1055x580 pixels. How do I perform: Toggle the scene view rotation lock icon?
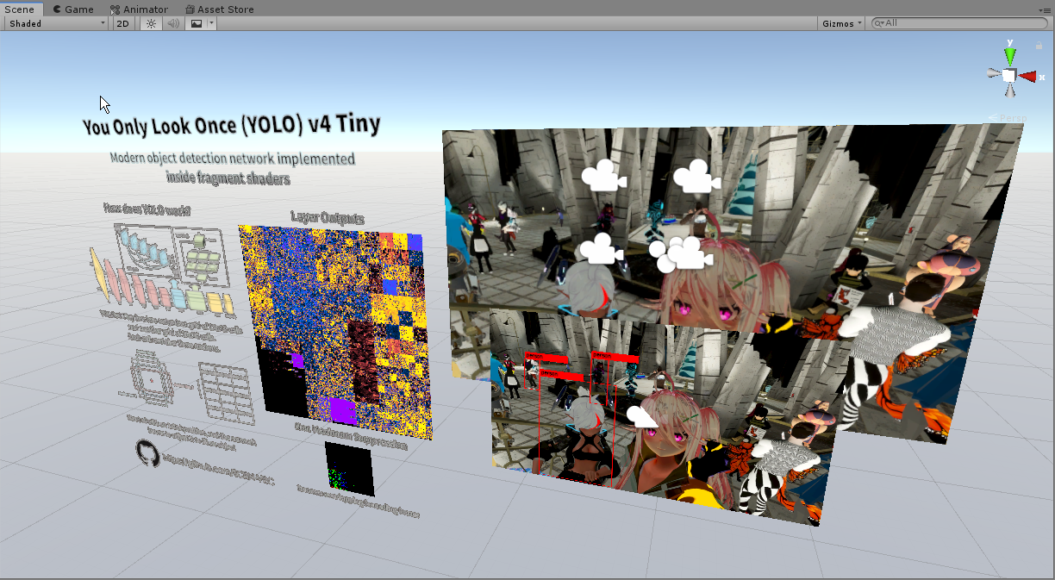click(1039, 46)
